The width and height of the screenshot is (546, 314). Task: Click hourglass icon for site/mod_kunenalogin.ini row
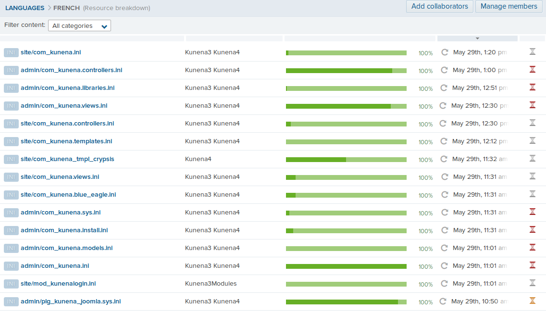[532, 283]
